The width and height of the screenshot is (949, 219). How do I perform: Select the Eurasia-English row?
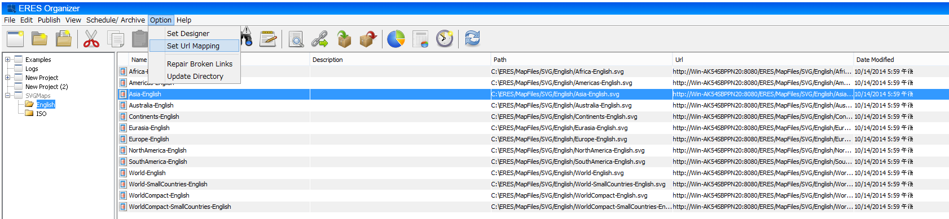point(533,128)
